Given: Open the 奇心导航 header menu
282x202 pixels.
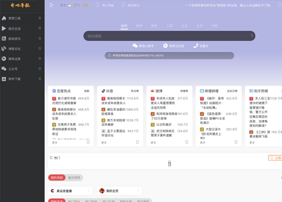Looking at the screenshot, I should 105,5.
